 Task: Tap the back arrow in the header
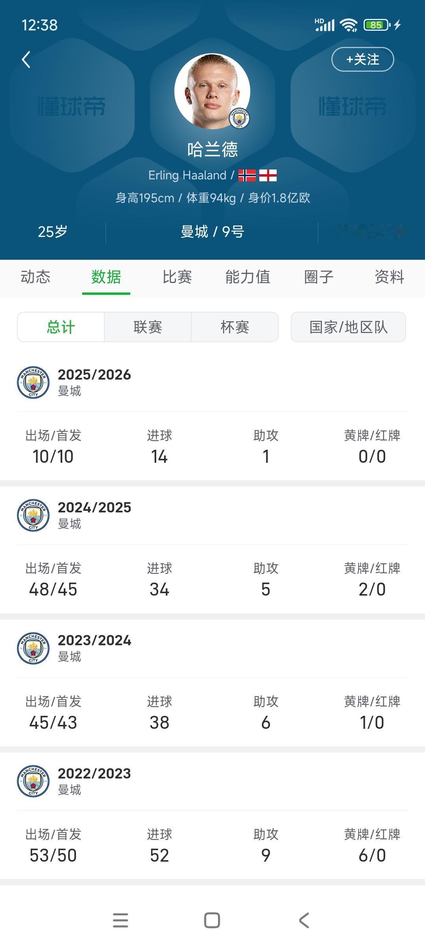pos(26,60)
